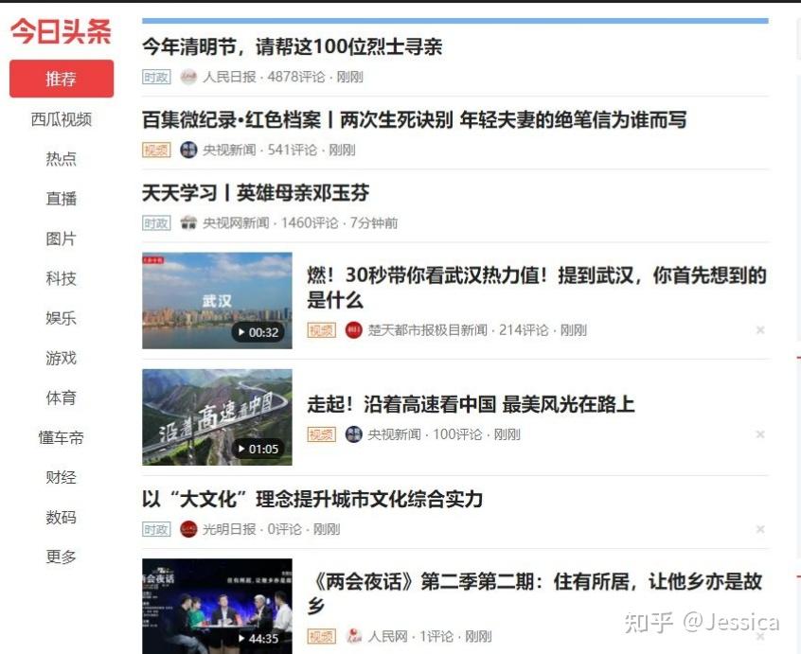The image size is (801, 654).
Task: Click 人民日报 avatar on 清明节 article
Action: pos(188,77)
